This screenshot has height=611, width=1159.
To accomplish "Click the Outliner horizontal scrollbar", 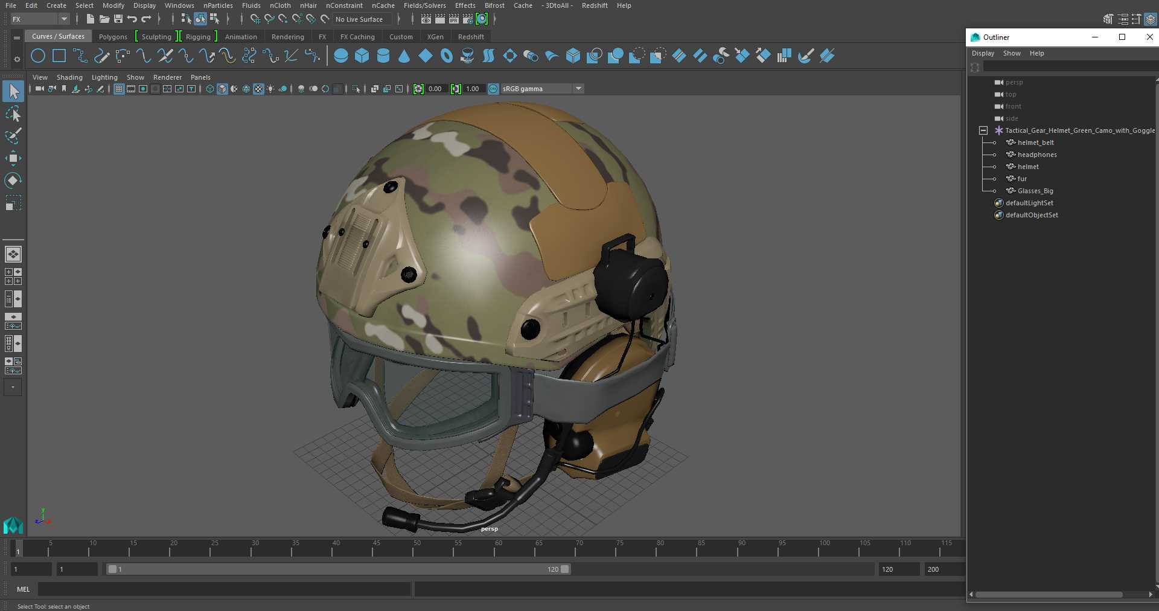I will (x=1049, y=595).
